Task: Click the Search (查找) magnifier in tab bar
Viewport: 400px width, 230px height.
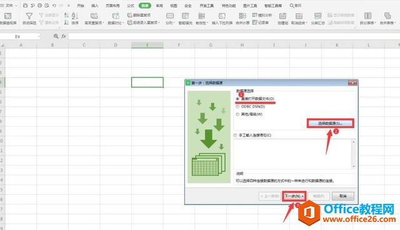Action: [296, 6]
